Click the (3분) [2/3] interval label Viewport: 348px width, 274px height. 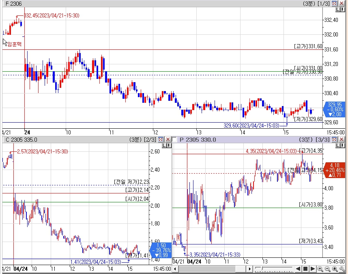pos(143,140)
